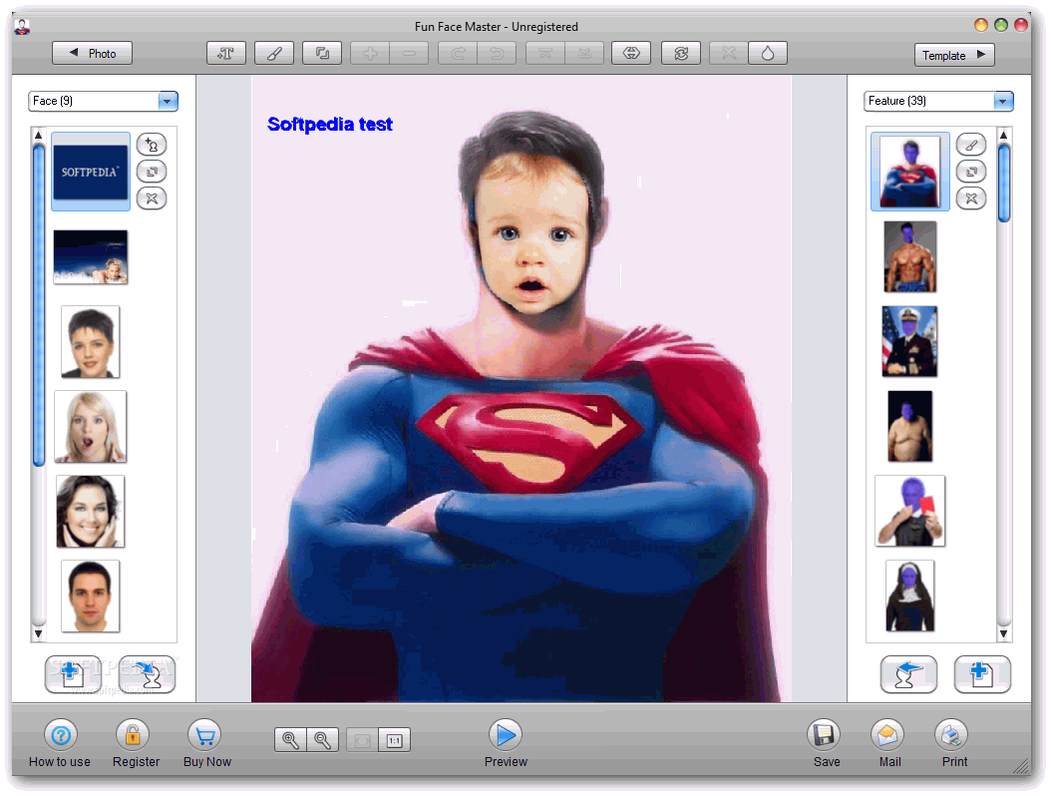The image size is (1051, 796).
Task: Click delete icon beside Superman template
Action: point(971,199)
